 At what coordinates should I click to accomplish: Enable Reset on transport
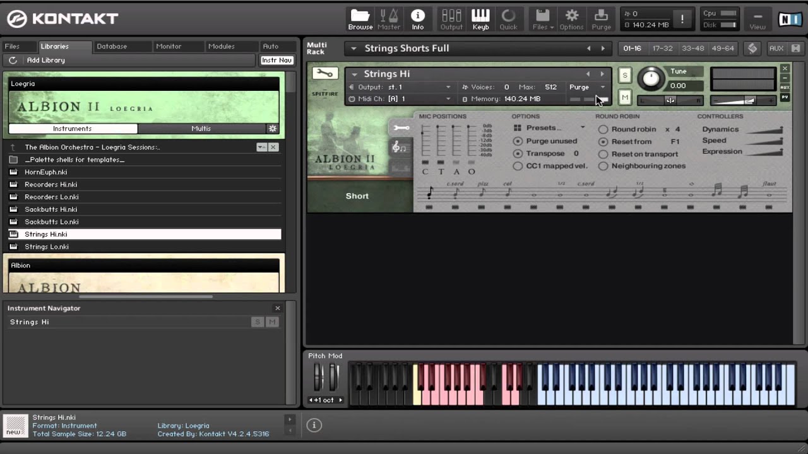tap(603, 154)
